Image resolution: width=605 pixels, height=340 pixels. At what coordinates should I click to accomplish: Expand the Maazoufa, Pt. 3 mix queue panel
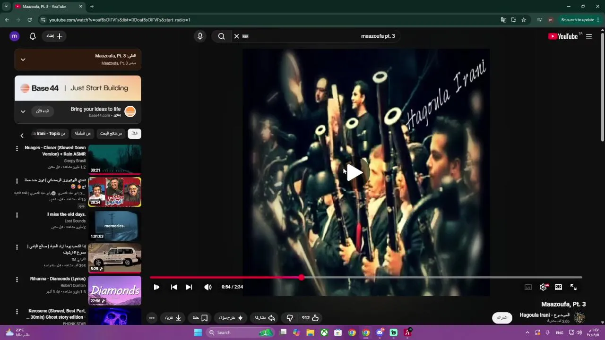pyautogui.click(x=23, y=59)
